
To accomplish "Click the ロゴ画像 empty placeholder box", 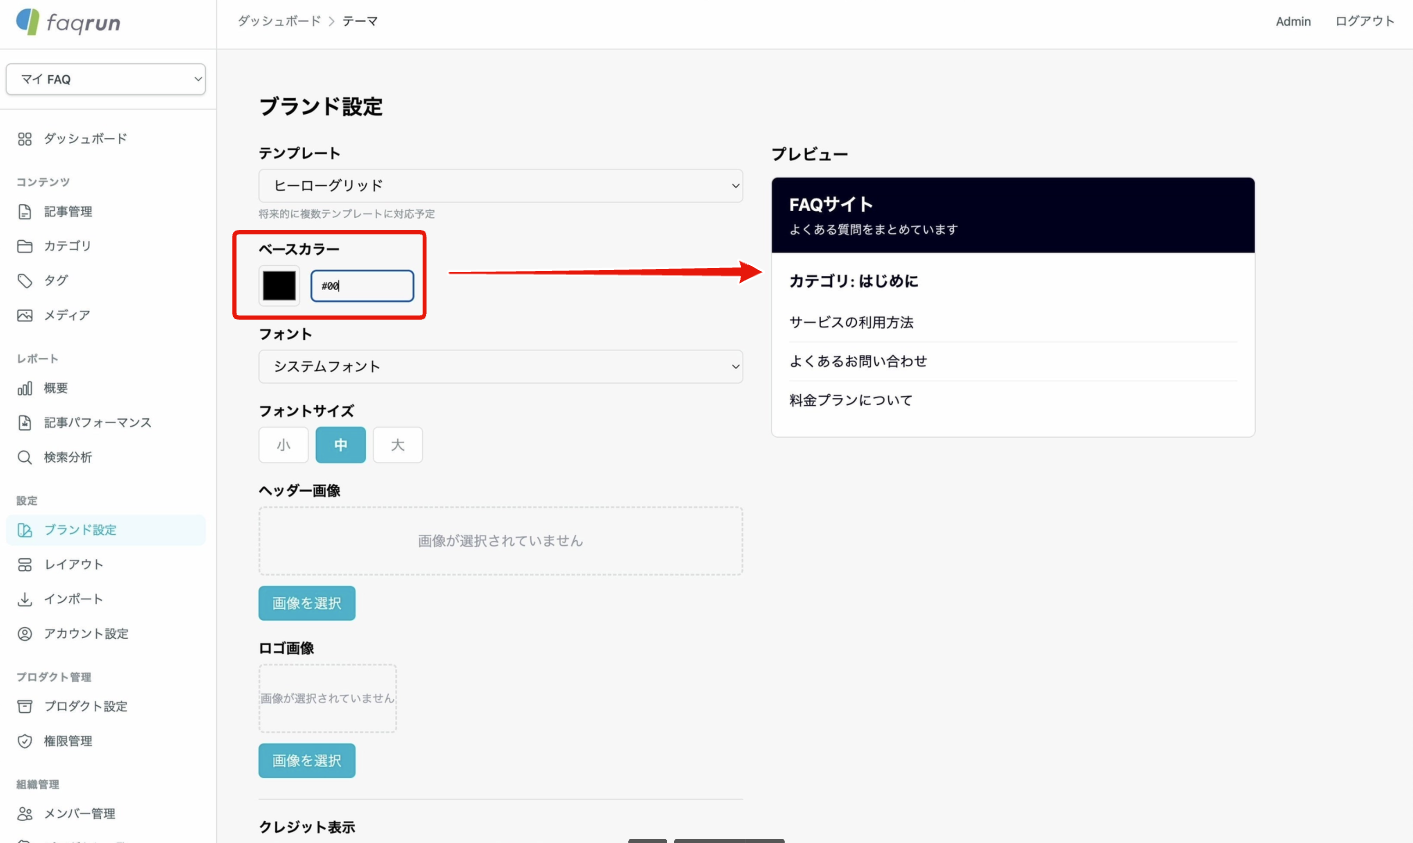I will click(327, 698).
